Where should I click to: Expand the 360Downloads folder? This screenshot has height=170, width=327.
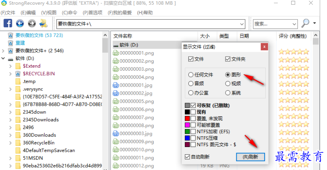10,135
